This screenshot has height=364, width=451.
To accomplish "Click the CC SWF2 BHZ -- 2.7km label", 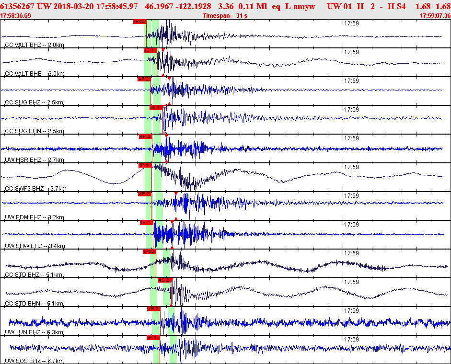I will pos(35,189).
